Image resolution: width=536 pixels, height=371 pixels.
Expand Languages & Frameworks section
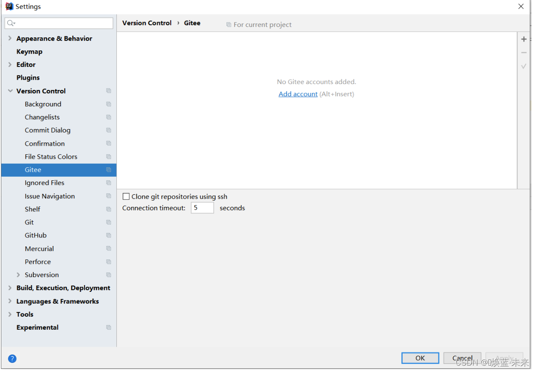[x=10, y=301]
